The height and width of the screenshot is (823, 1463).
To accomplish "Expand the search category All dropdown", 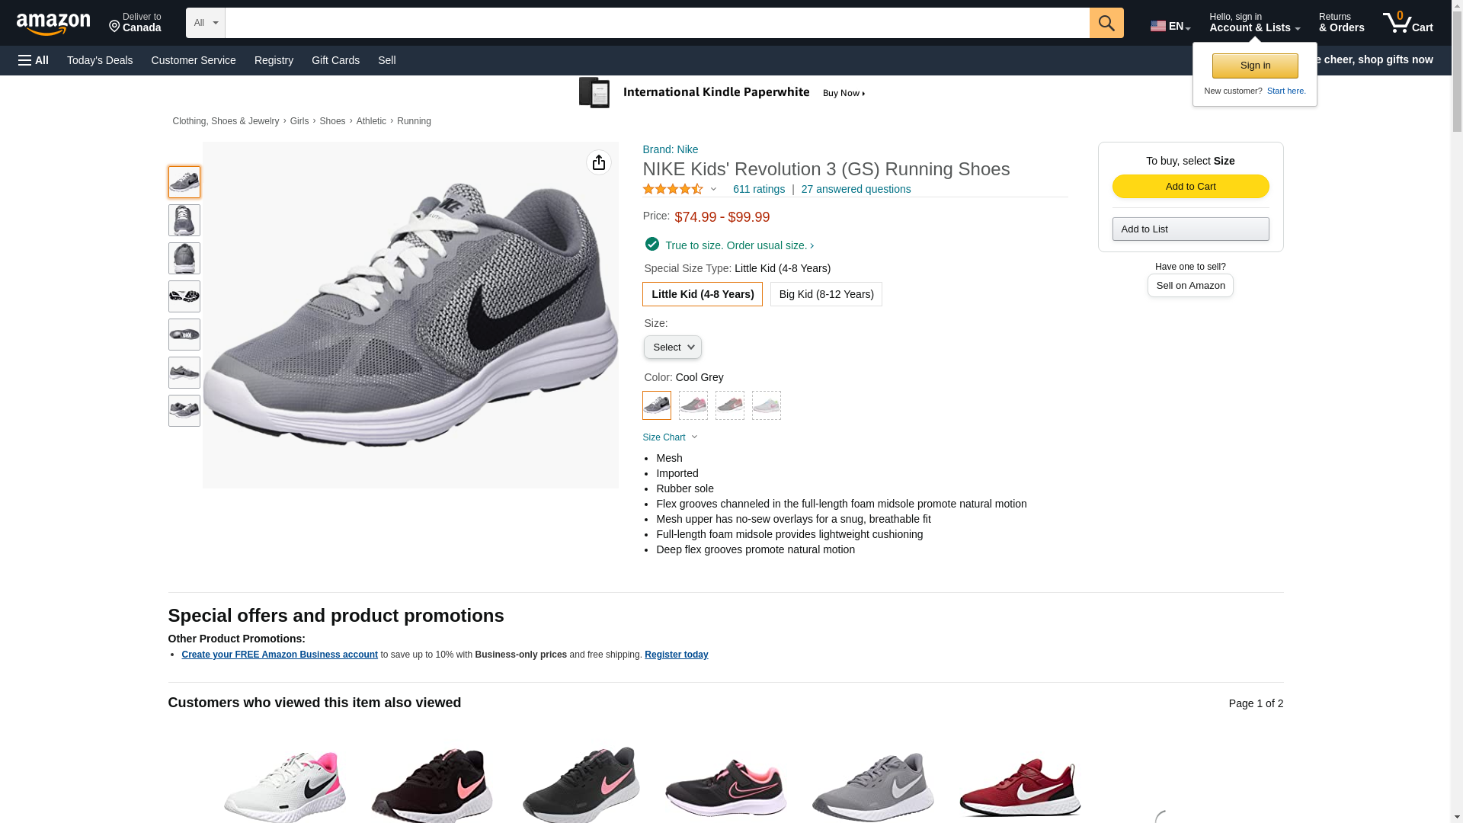I will [205, 23].
